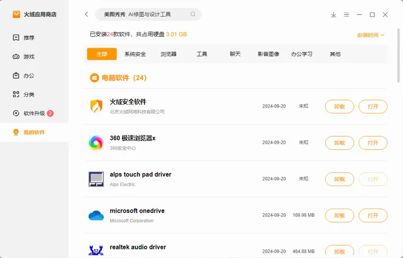Click the search box with 美图秀秀
The image size is (403, 258).
(x=149, y=14)
